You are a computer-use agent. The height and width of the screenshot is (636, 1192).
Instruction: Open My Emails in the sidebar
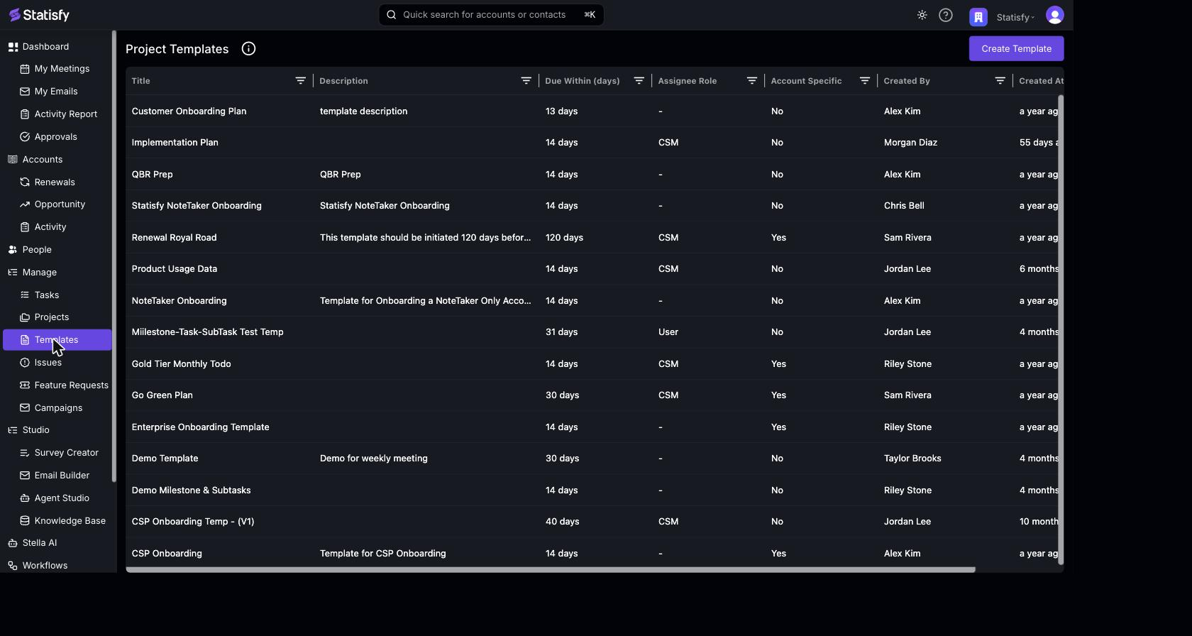coord(57,92)
